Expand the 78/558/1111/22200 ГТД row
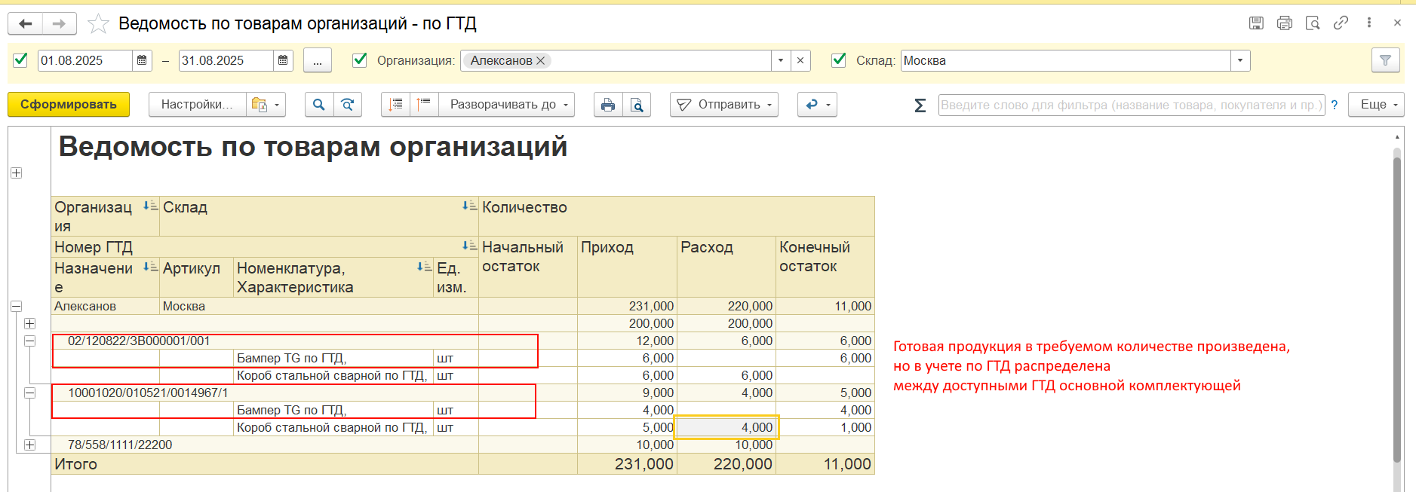The height and width of the screenshot is (492, 1416). pyautogui.click(x=29, y=445)
